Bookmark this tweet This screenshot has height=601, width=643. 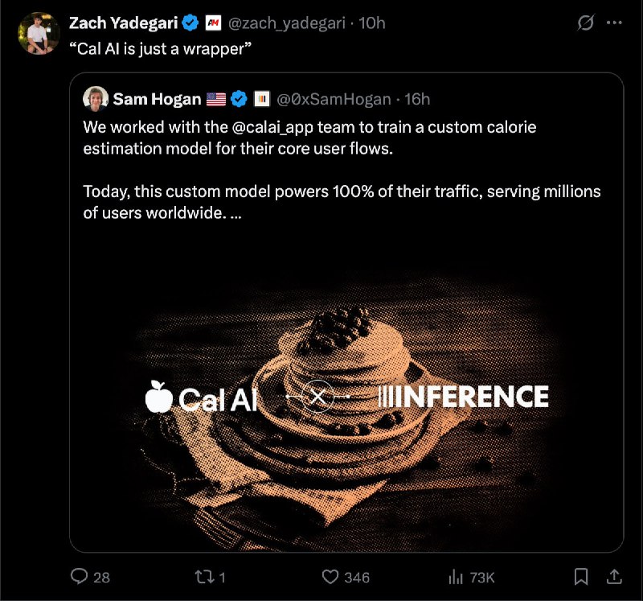click(580, 577)
